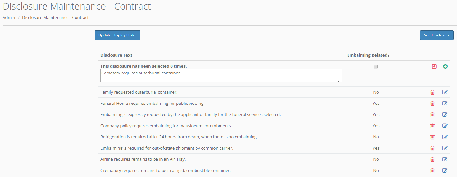Go to the Admin breadcrumb link
This screenshot has width=457, height=177.
[x=9, y=17]
